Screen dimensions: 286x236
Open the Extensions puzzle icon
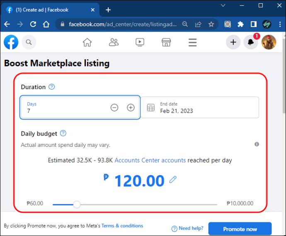(x=240, y=24)
